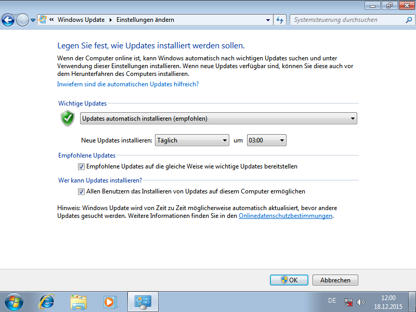Select the Einstellungen ändern breadcrumb
This screenshot has height=312, width=416.
[145, 20]
